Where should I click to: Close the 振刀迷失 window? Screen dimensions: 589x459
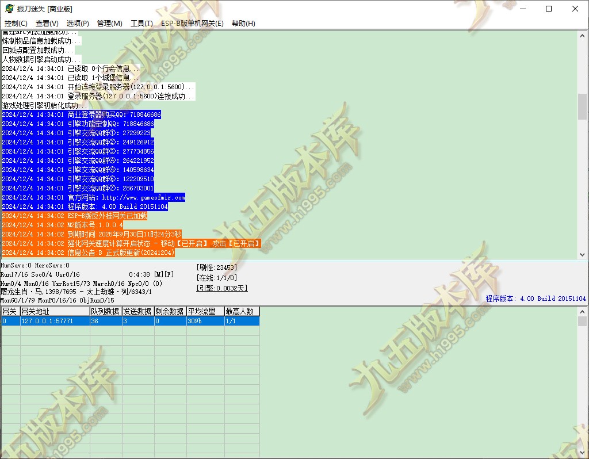[575, 9]
